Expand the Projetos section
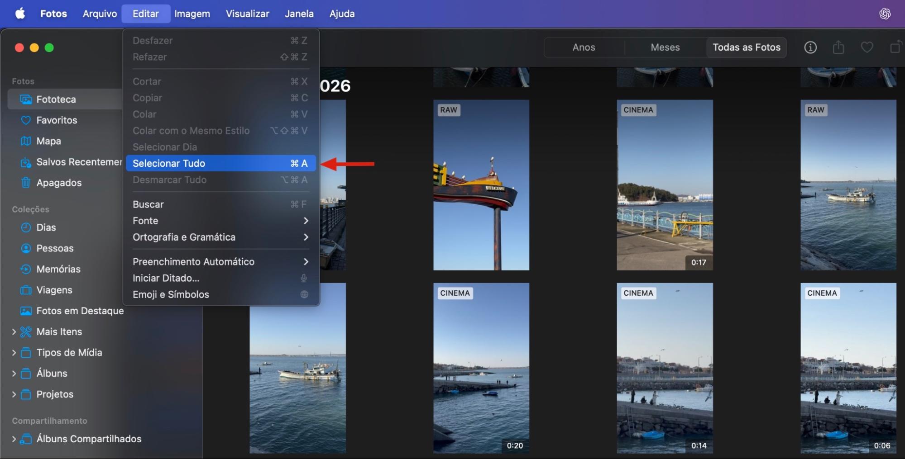 point(14,394)
